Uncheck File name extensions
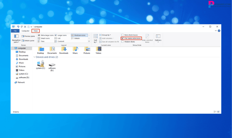Screen dimensions: 232x138 tap(123, 38)
